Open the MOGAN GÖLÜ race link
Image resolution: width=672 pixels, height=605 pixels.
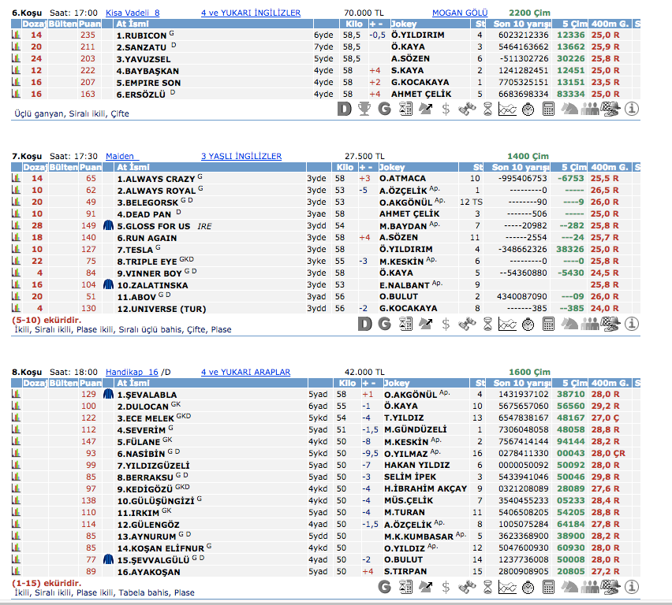click(460, 13)
